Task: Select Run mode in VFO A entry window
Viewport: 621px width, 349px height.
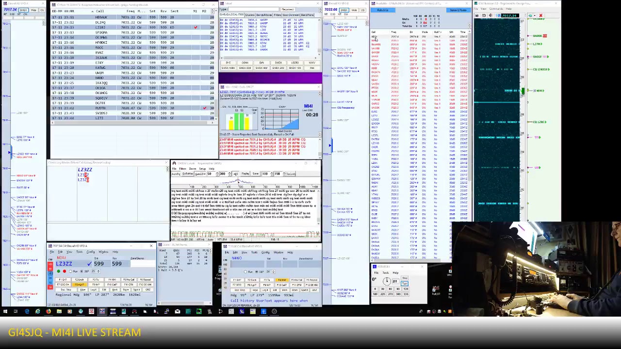Action: click(x=73, y=271)
